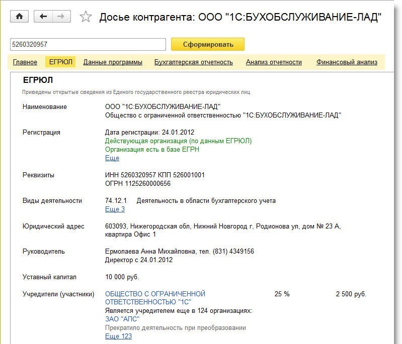Screen dimensions: 402x344
Task: Go forward with the right arrow
Action: [61, 17]
